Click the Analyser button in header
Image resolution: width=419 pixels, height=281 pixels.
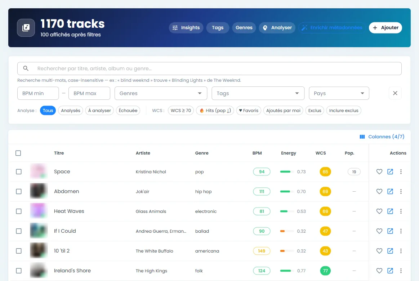click(277, 28)
